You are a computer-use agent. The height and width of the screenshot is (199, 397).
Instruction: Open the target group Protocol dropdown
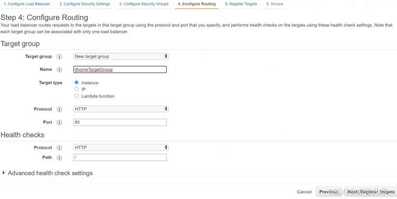click(x=121, y=109)
